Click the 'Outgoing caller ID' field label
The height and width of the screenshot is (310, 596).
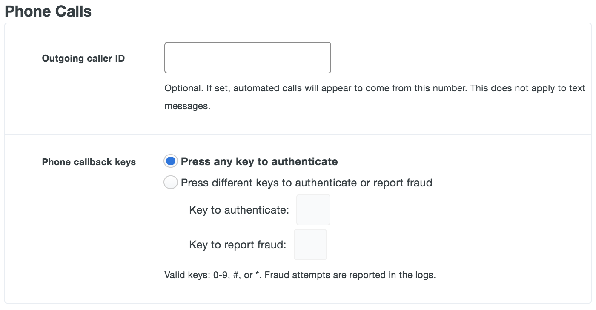(83, 58)
